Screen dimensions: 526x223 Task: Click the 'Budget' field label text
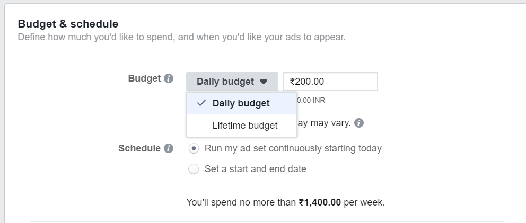click(145, 78)
